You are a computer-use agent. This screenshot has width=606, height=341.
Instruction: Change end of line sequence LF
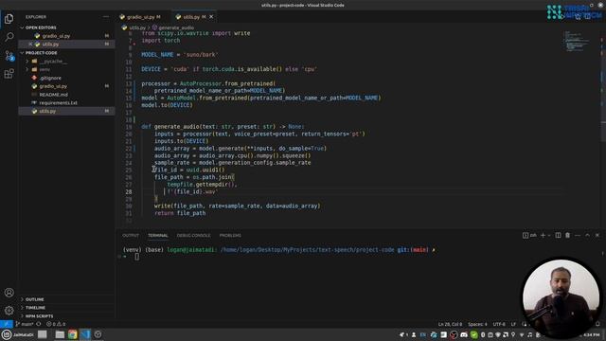point(513,324)
